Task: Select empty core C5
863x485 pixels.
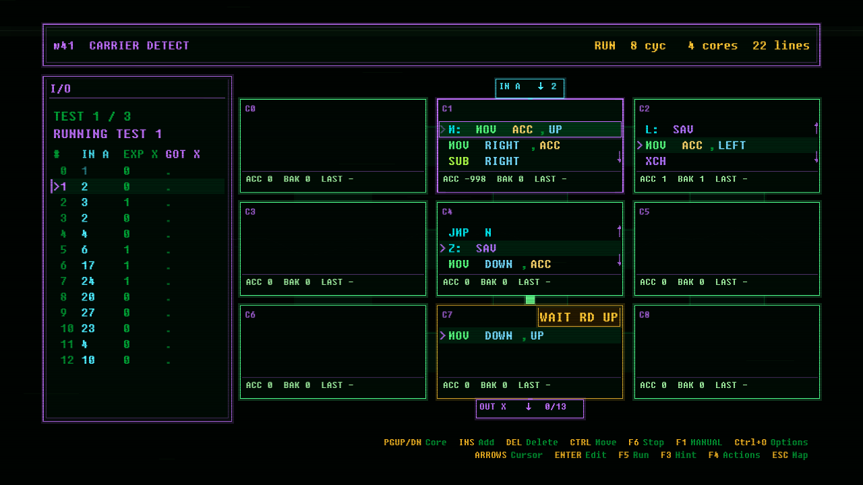Action: pos(727,249)
